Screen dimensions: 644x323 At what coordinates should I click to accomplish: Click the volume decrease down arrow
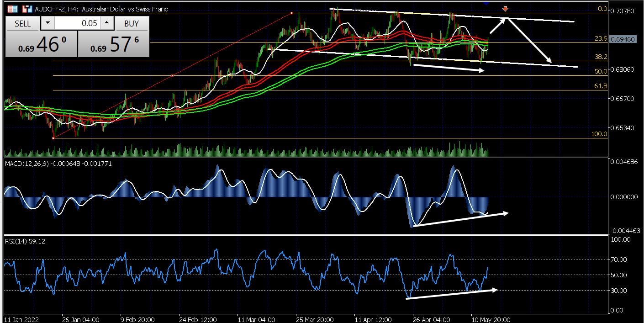pos(48,23)
